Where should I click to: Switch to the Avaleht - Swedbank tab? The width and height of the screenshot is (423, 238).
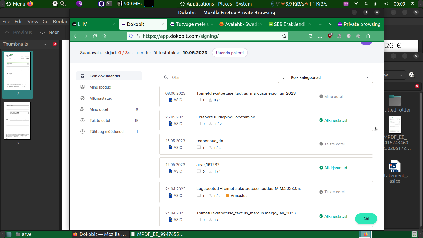(241, 24)
